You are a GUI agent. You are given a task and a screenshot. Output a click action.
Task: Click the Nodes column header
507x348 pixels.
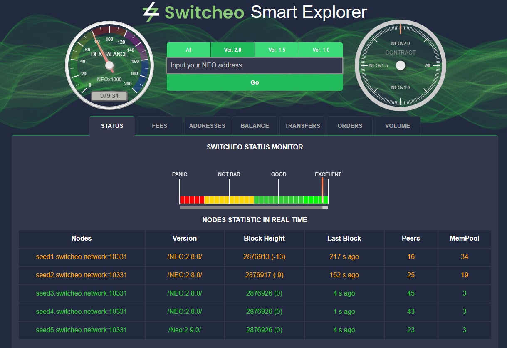click(82, 239)
